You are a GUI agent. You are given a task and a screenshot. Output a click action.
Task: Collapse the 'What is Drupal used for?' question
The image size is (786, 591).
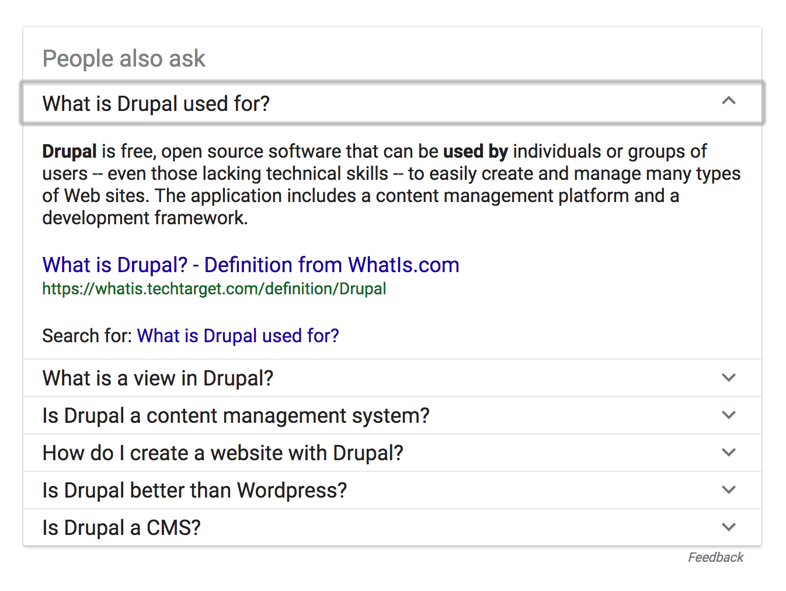click(x=728, y=100)
